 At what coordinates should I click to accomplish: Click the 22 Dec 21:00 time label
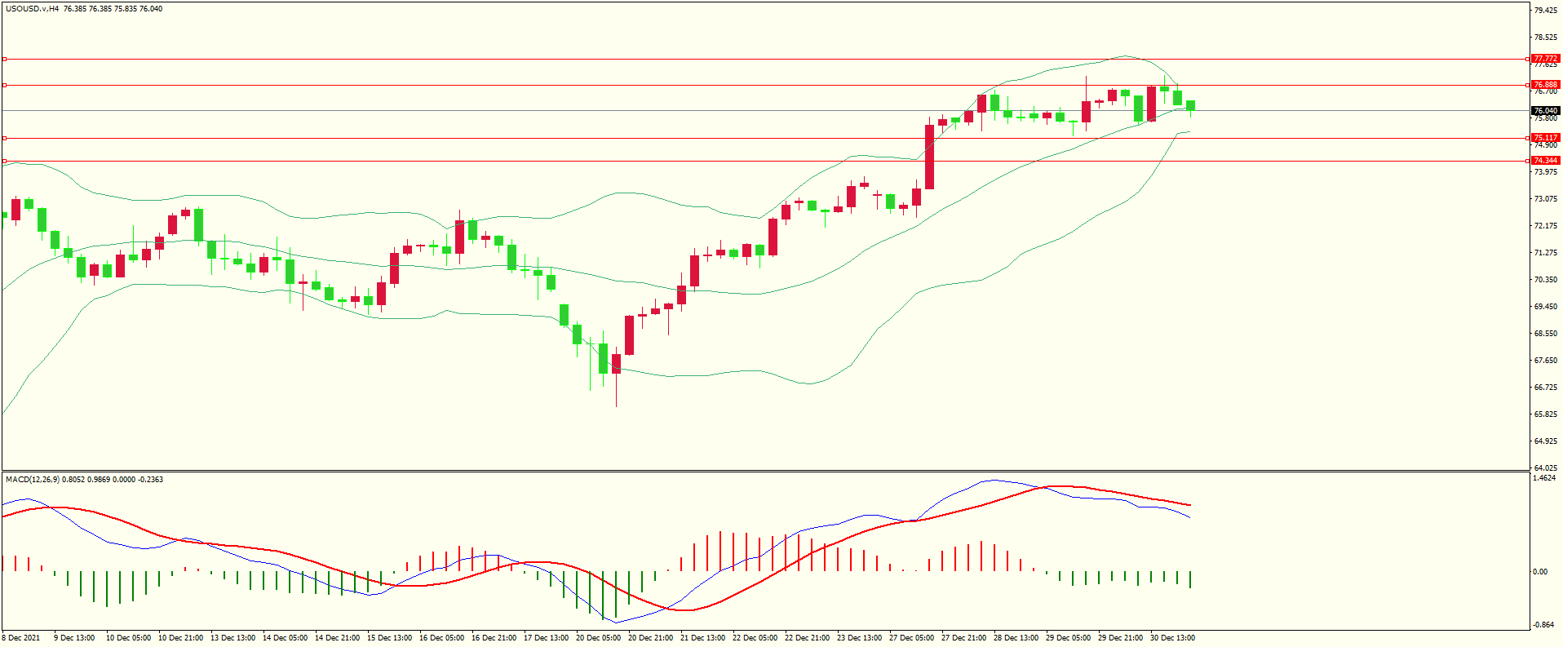(x=807, y=638)
